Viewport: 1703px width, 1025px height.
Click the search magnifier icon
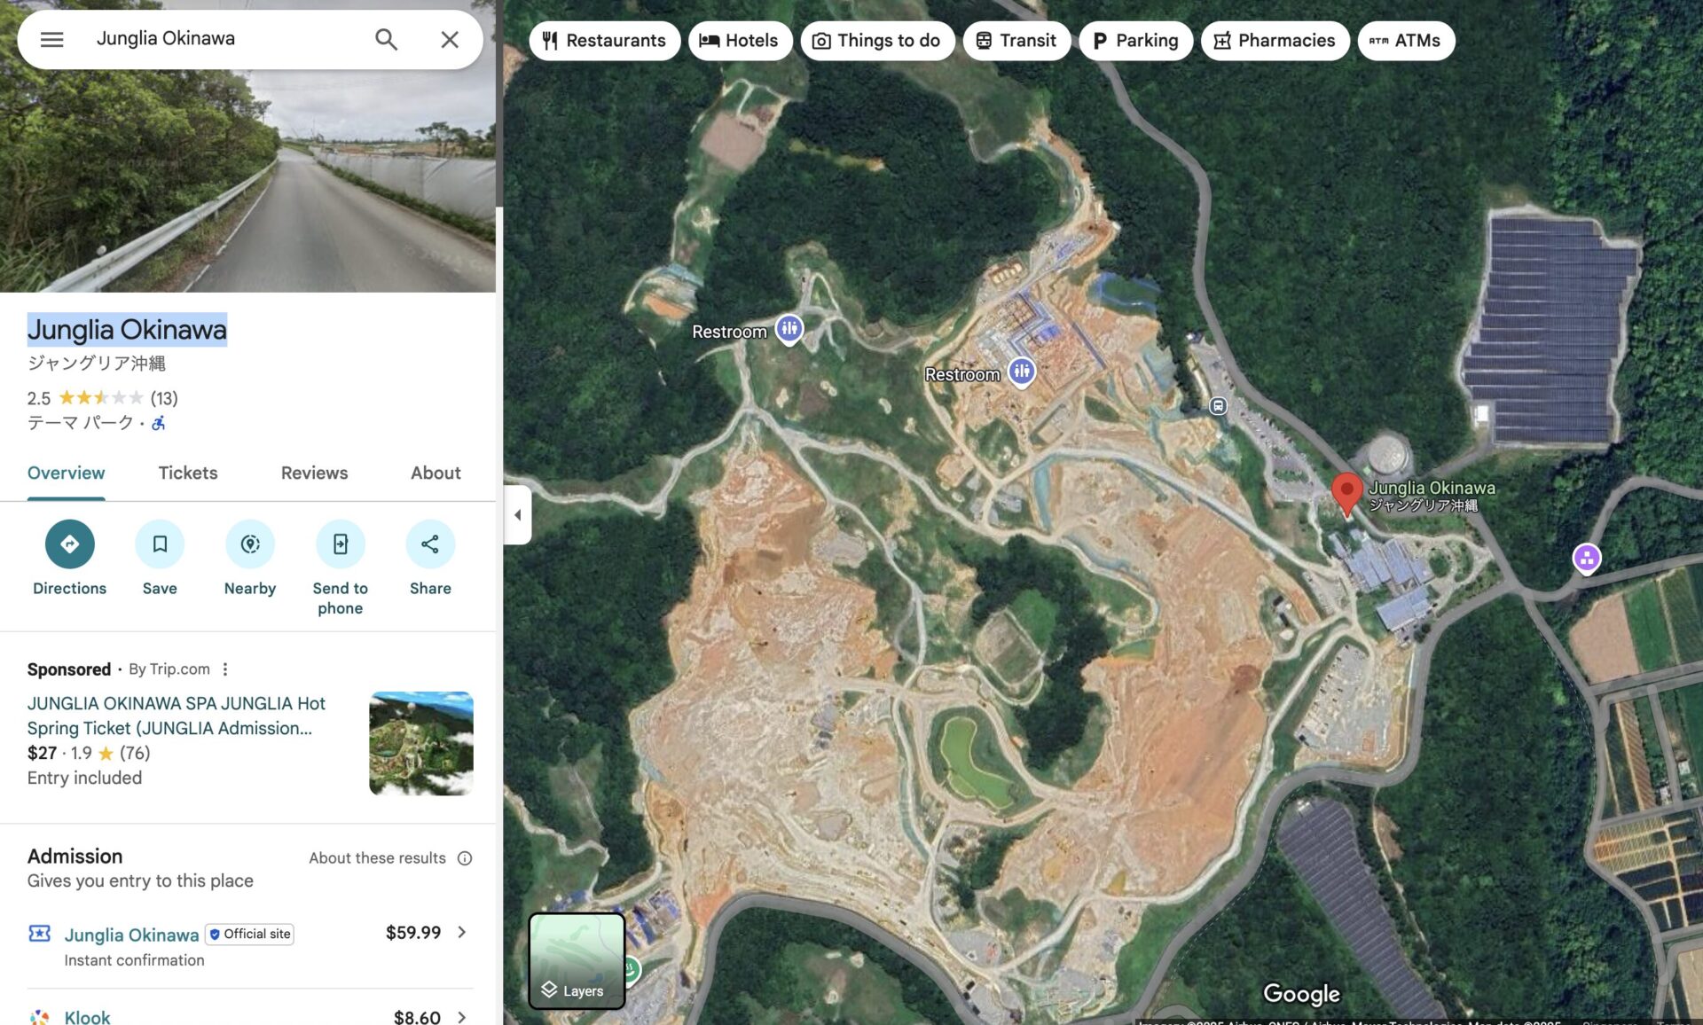(x=386, y=39)
